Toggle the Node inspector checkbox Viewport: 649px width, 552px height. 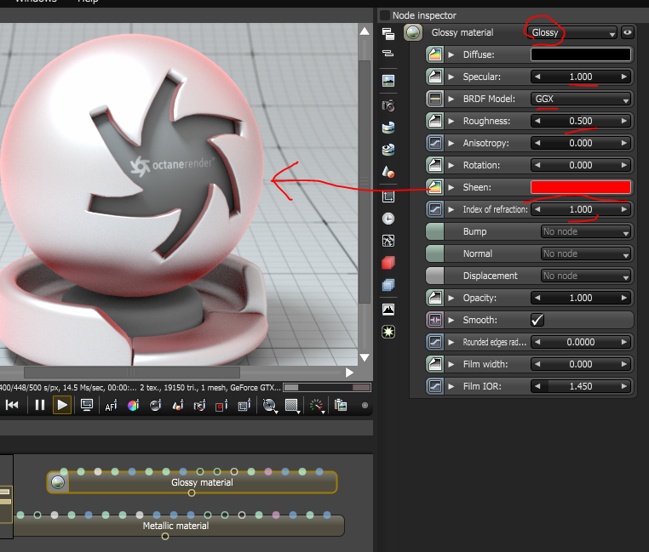click(385, 15)
